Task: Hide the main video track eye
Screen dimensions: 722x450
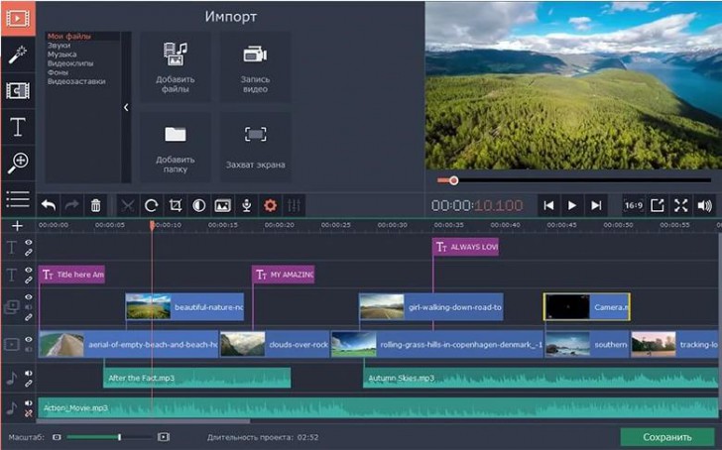Action: [x=29, y=340]
